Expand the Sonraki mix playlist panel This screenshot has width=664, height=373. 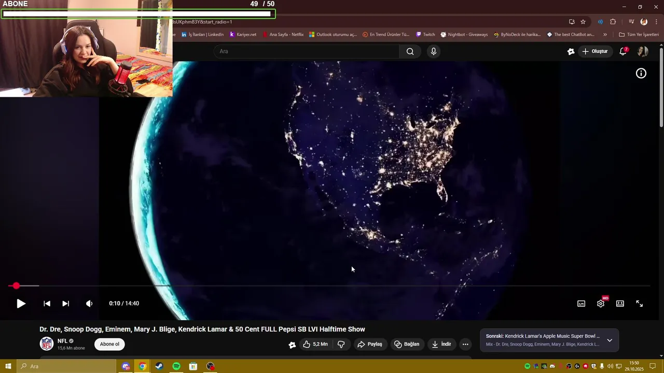(610, 340)
